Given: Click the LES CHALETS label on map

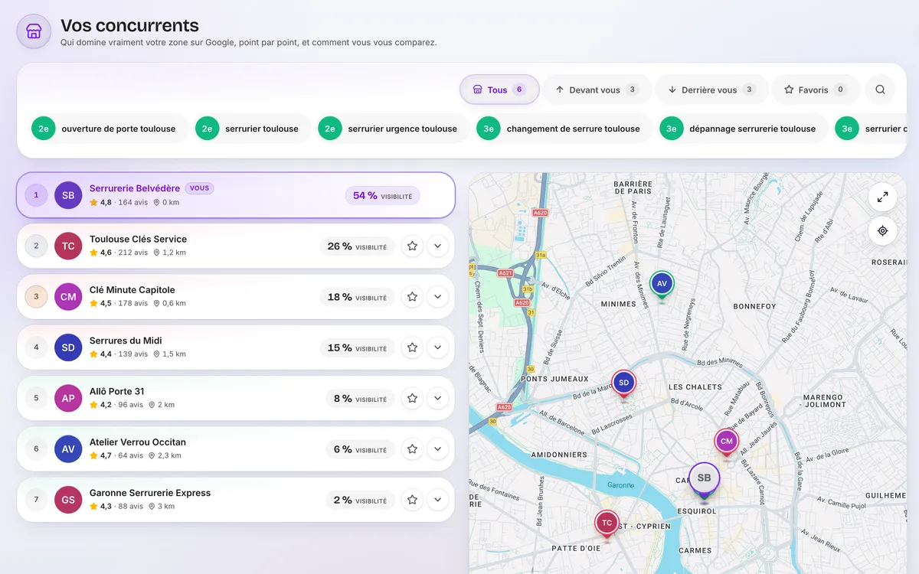Looking at the screenshot, I should [x=695, y=387].
